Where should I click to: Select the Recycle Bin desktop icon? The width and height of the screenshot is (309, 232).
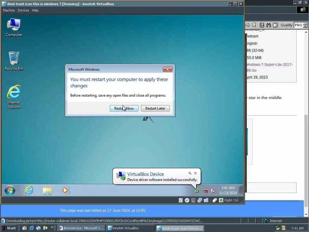[x=14, y=61]
